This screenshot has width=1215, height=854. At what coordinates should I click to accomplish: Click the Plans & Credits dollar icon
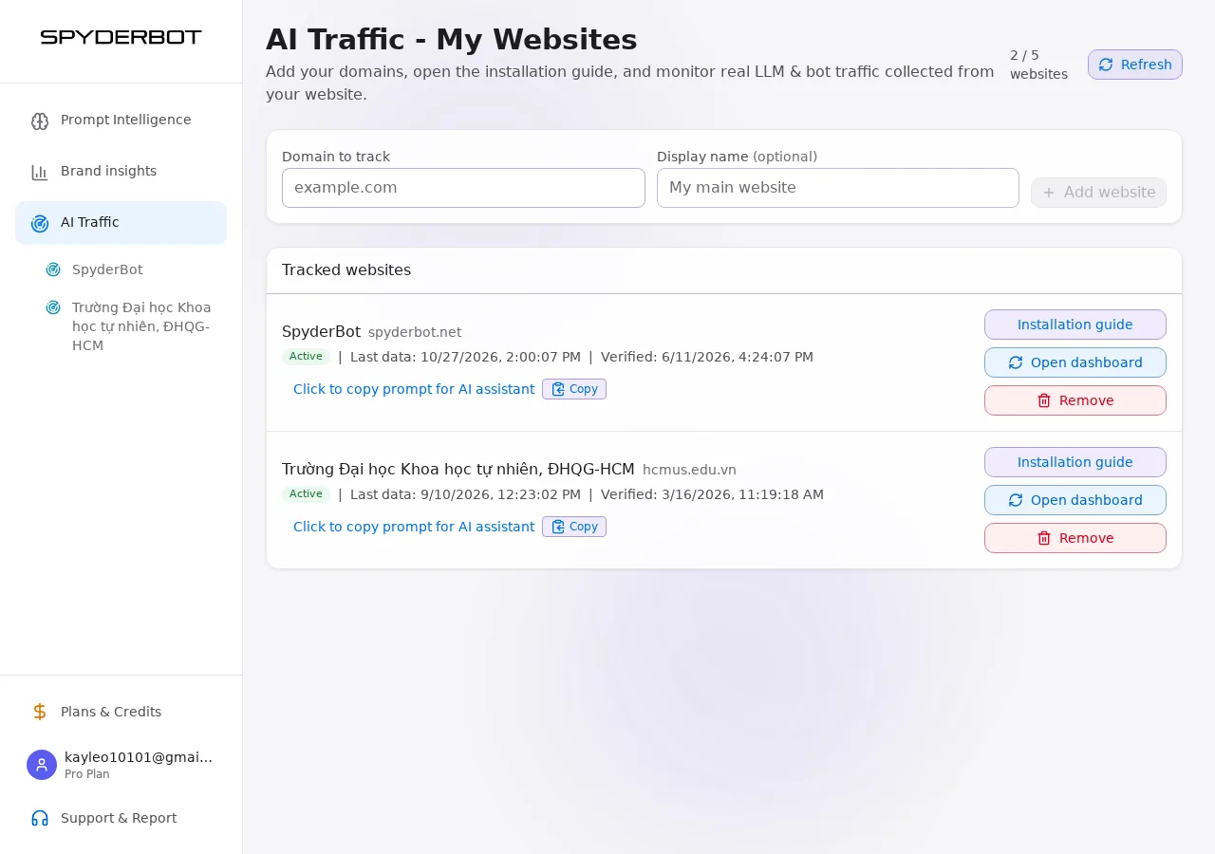[x=40, y=712]
